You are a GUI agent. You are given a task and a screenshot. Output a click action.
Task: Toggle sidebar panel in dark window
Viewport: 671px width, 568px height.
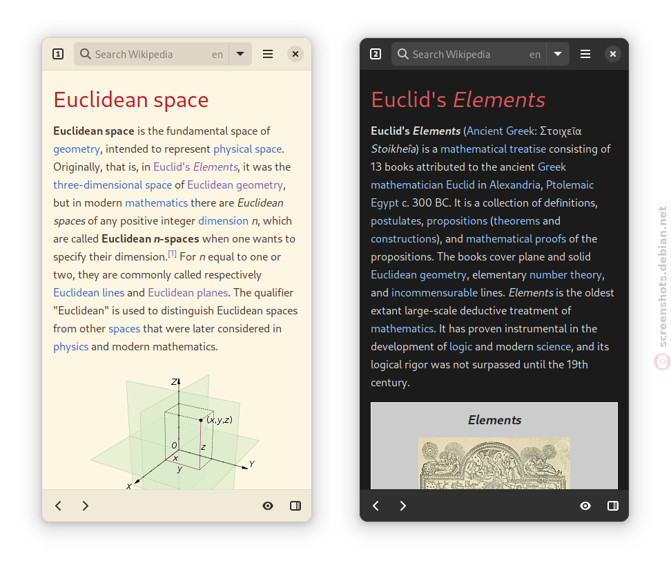click(613, 506)
